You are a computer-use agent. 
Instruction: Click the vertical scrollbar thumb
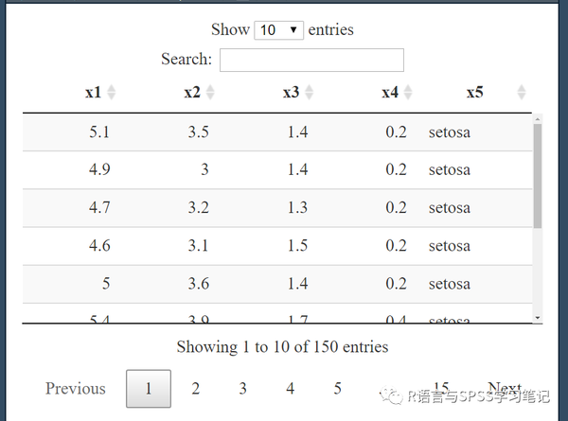tap(538, 176)
